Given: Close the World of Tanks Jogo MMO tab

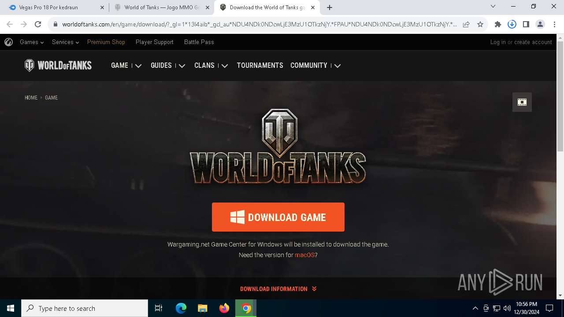Looking at the screenshot, I should click(207, 7).
